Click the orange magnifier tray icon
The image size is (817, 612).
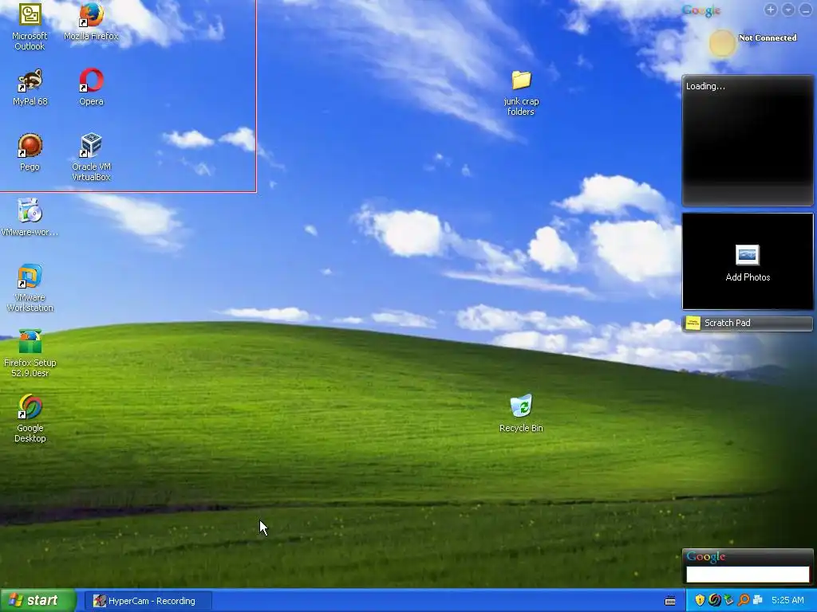pos(743,601)
